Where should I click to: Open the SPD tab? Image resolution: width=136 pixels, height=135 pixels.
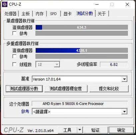[53, 14]
